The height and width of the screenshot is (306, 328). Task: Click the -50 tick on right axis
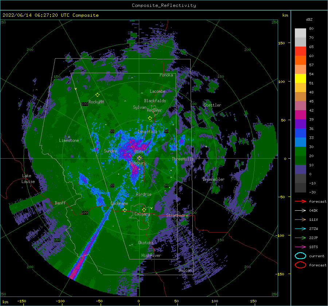point(281,197)
